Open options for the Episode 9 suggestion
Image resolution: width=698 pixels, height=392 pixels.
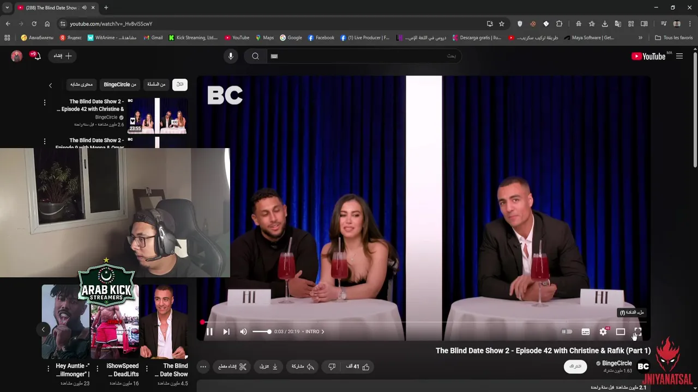(45, 142)
